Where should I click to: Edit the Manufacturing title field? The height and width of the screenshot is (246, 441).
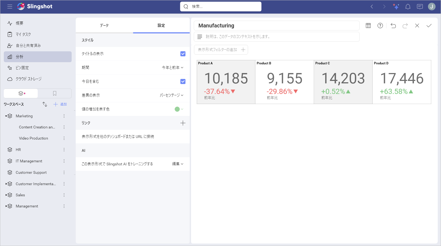click(277, 26)
